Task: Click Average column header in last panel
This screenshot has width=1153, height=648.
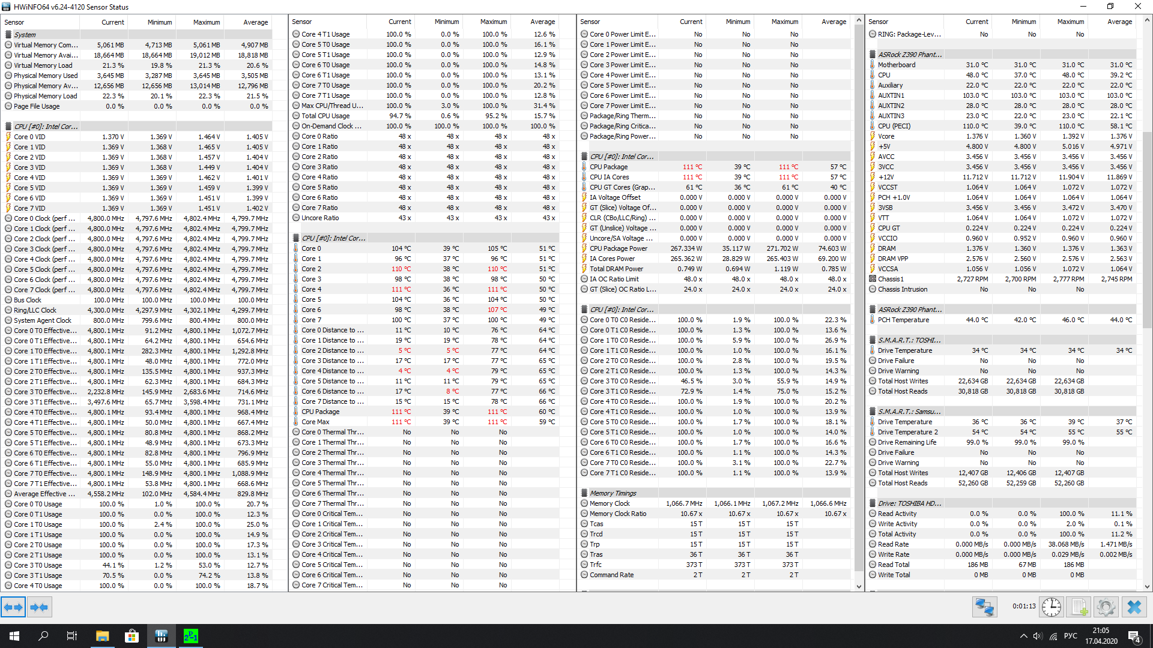Action: point(1119,22)
